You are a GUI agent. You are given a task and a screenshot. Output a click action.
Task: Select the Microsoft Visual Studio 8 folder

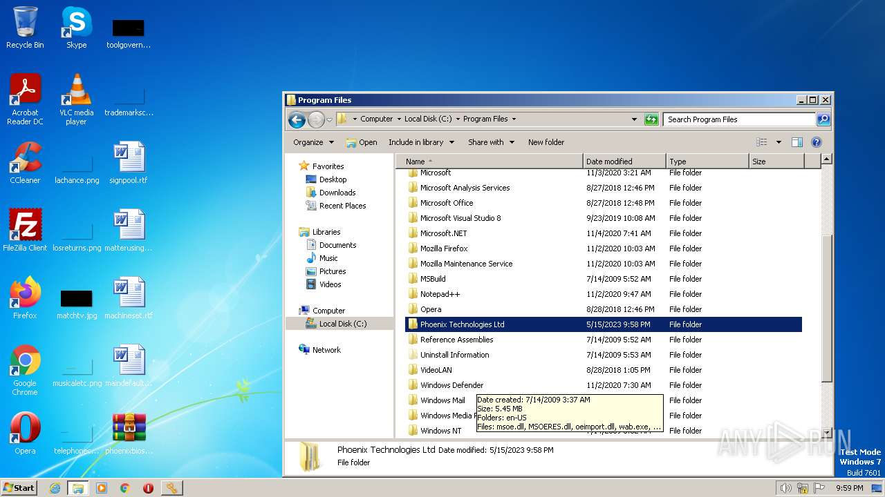tap(460, 218)
